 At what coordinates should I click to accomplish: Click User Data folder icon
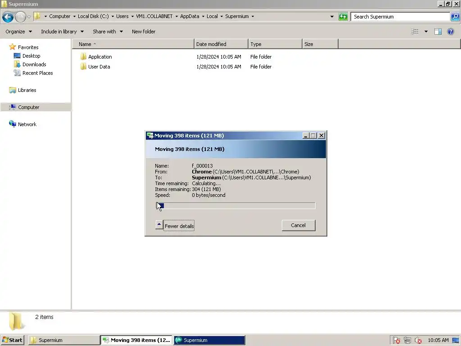coord(83,67)
